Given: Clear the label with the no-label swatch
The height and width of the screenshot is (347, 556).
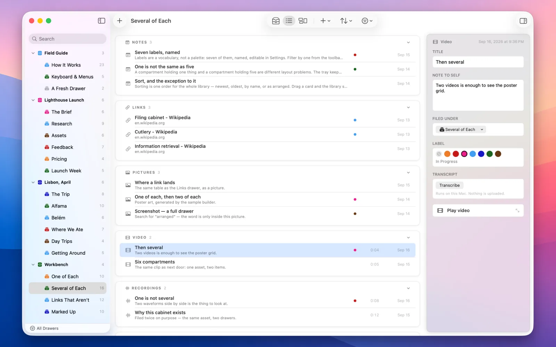Looking at the screenshot, I should click(439, 154).
